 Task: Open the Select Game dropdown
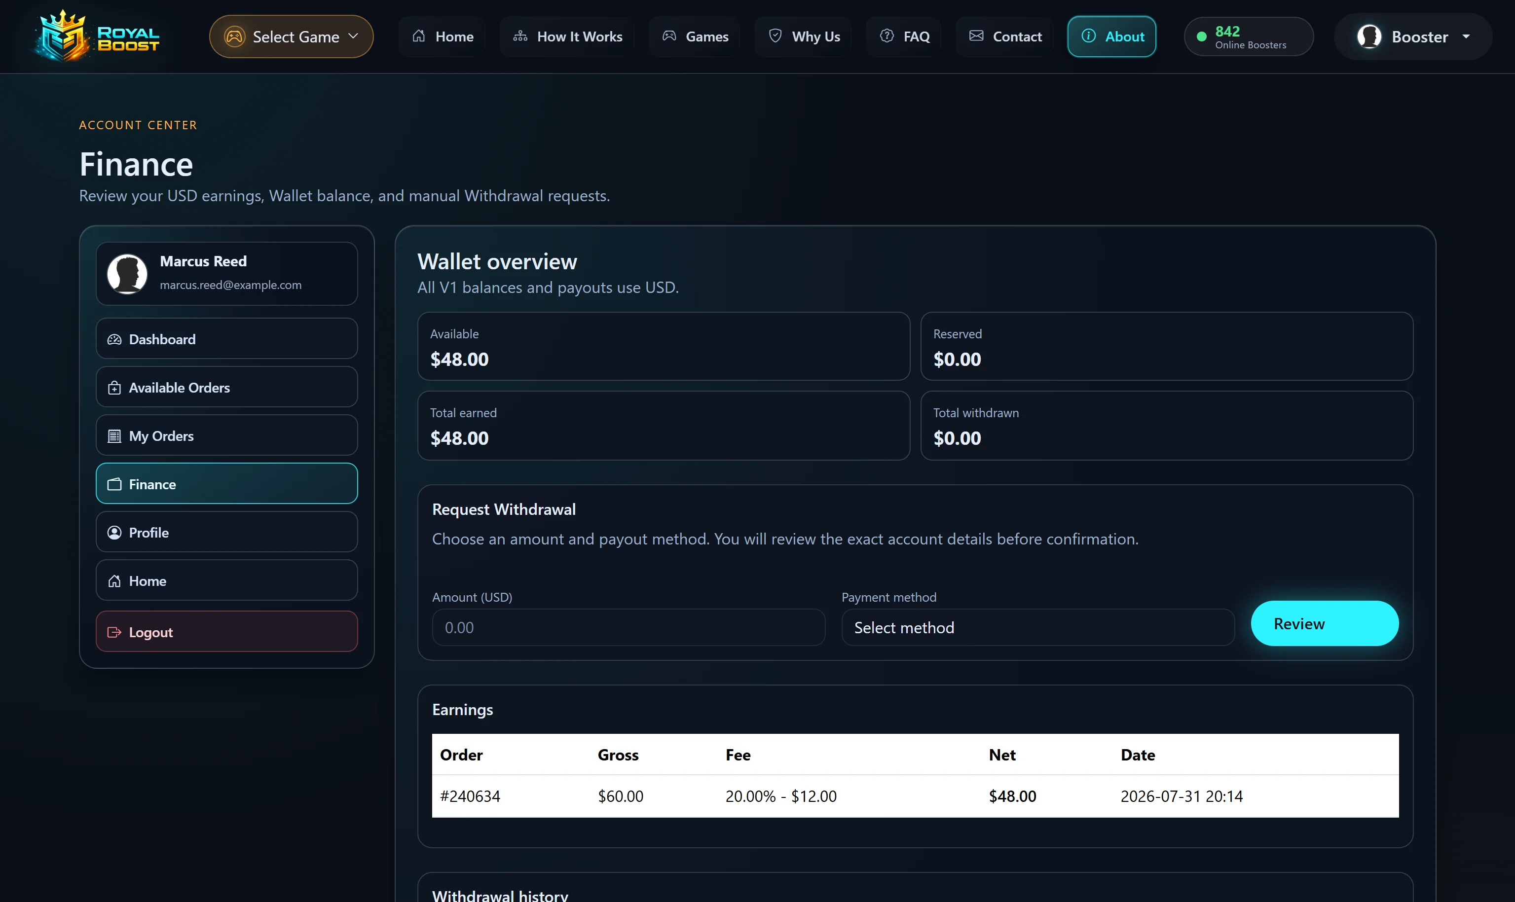click(x=291, y=36)
